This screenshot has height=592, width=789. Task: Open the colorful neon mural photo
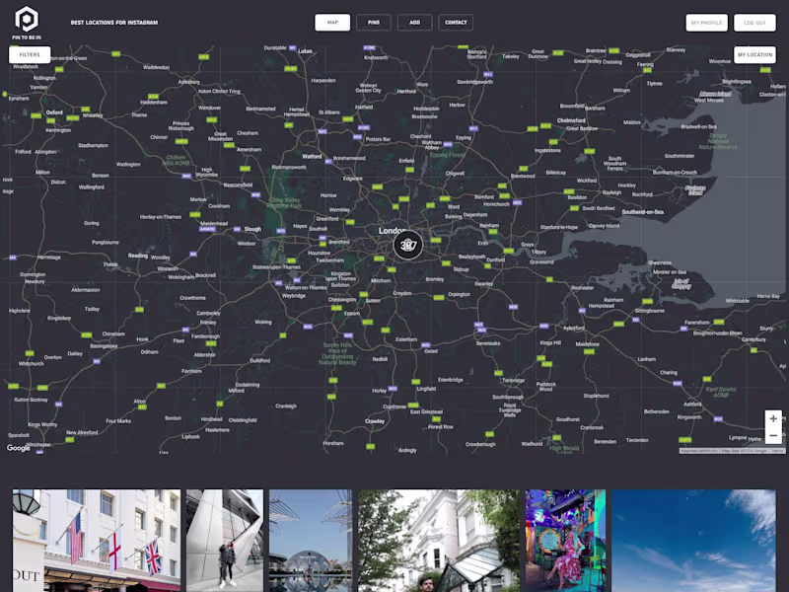(x=565, y=541)
